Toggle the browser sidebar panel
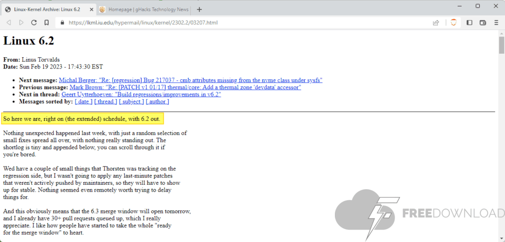Screen dimensions: 505x242 (x=469, y=23)
